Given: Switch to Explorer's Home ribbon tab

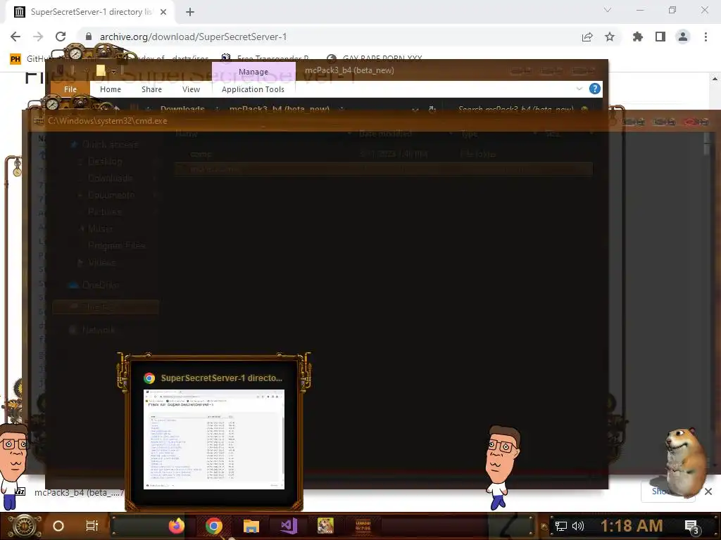Looking at the screenshot, I should click(x=111, y=89).
